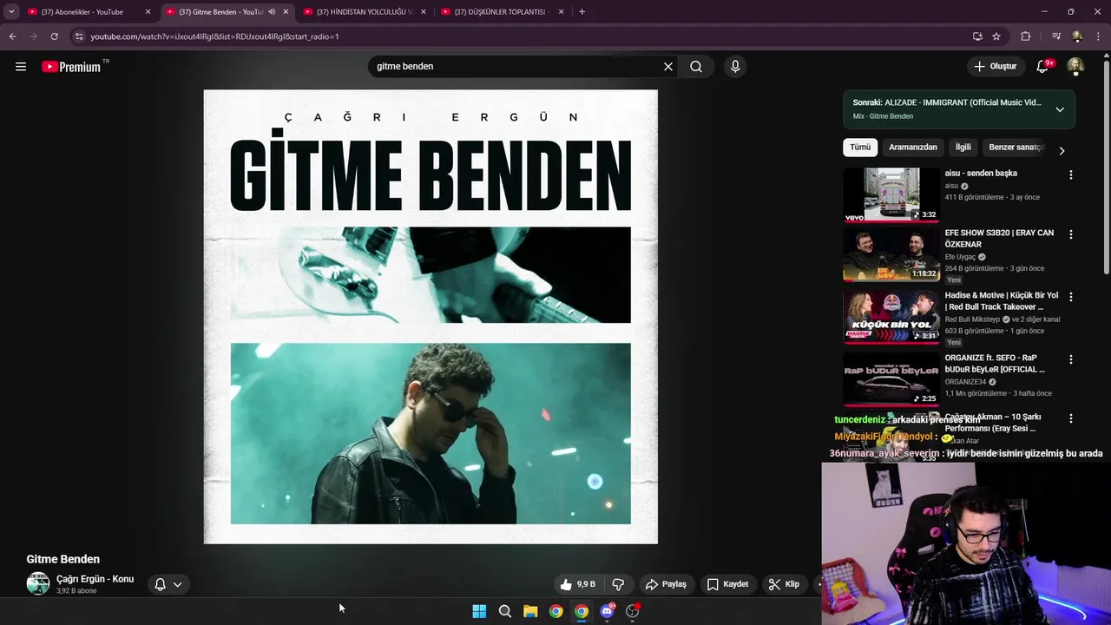1111x625 pixels.
Task: Open the tab search dropdown arrow
Action: click(11, 12)
